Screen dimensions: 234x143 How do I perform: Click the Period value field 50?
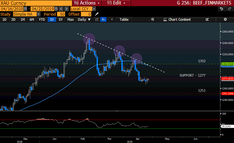[x=61, y=14]
